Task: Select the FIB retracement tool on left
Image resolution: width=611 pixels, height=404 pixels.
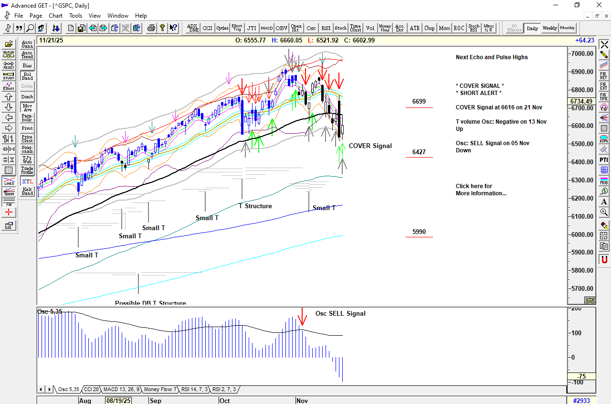Action: [9, 202]
